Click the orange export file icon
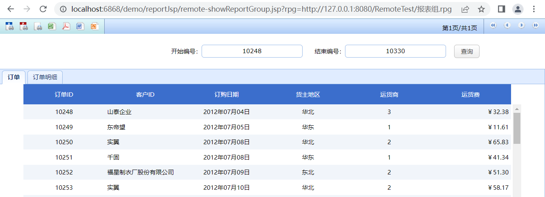 tap(94, 27)
